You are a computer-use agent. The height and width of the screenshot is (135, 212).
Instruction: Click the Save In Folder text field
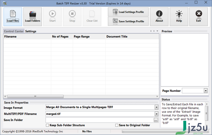click(100, 120)
